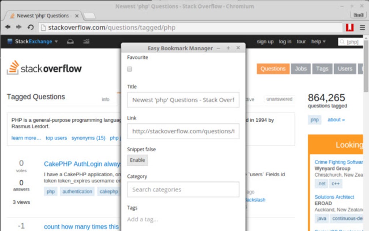The width and height of the screenshot is (369, 231).
Task: Open the about » link for the php tag
Action: pos(335,119)
